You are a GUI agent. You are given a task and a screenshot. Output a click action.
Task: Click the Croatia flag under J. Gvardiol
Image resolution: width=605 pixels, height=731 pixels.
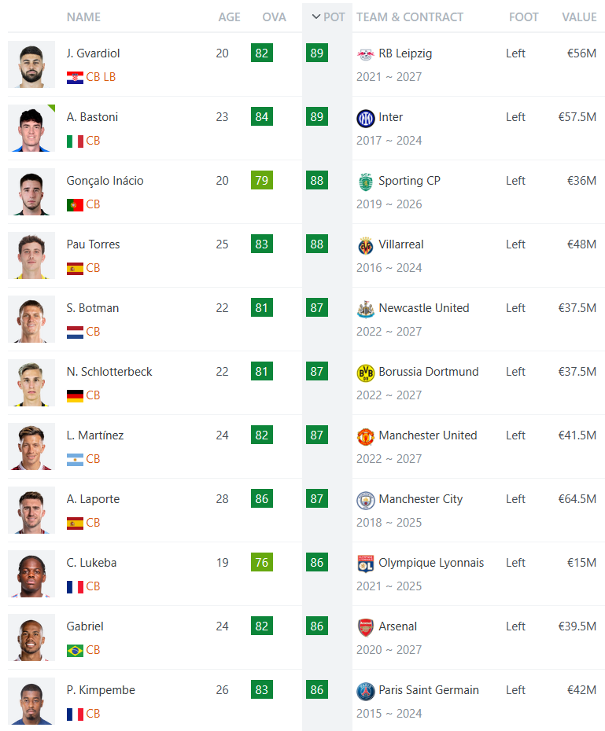pos(75,77)
